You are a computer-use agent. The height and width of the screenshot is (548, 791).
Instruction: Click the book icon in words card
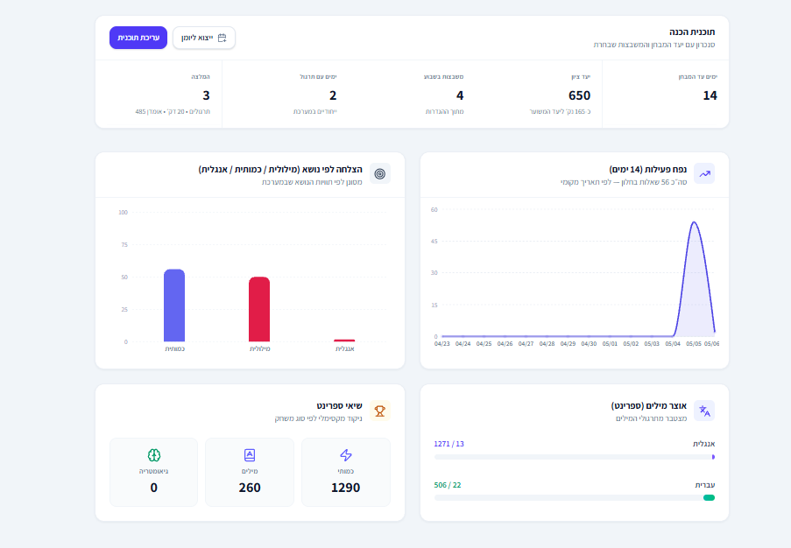tap(250, 455)
